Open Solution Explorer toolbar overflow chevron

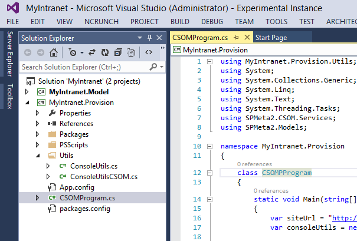pyautogui.click(x=162, y=48)
